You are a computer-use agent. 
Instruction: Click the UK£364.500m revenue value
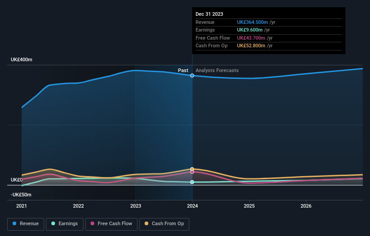pos(252,22)
